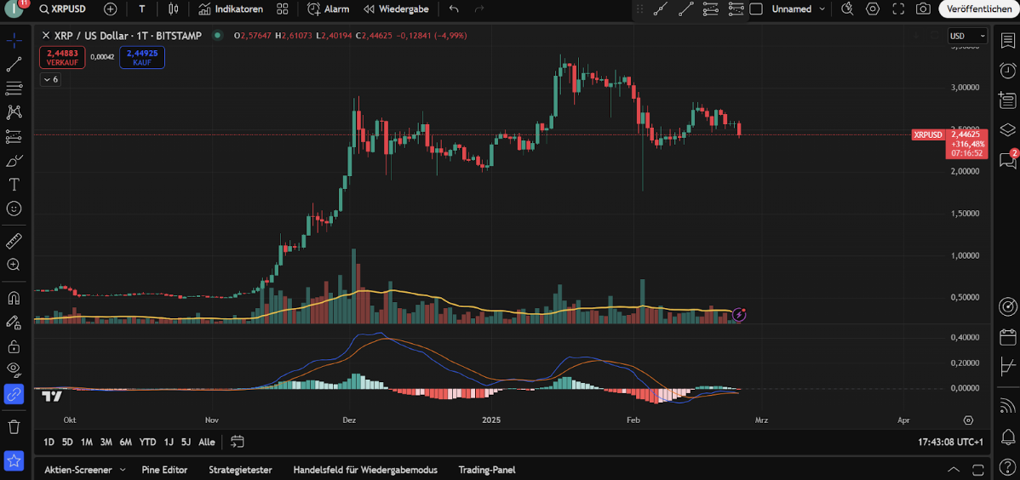Select the text tool in left toolbar

point(14,184)
